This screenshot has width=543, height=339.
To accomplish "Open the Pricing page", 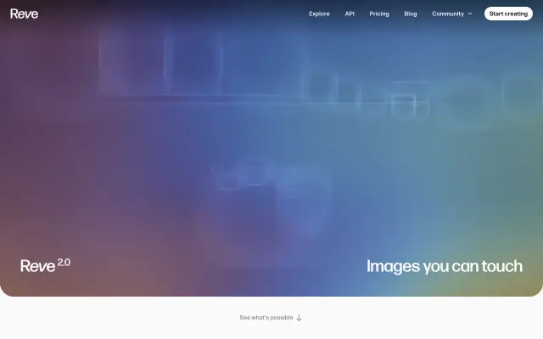I will coord(379,14).
